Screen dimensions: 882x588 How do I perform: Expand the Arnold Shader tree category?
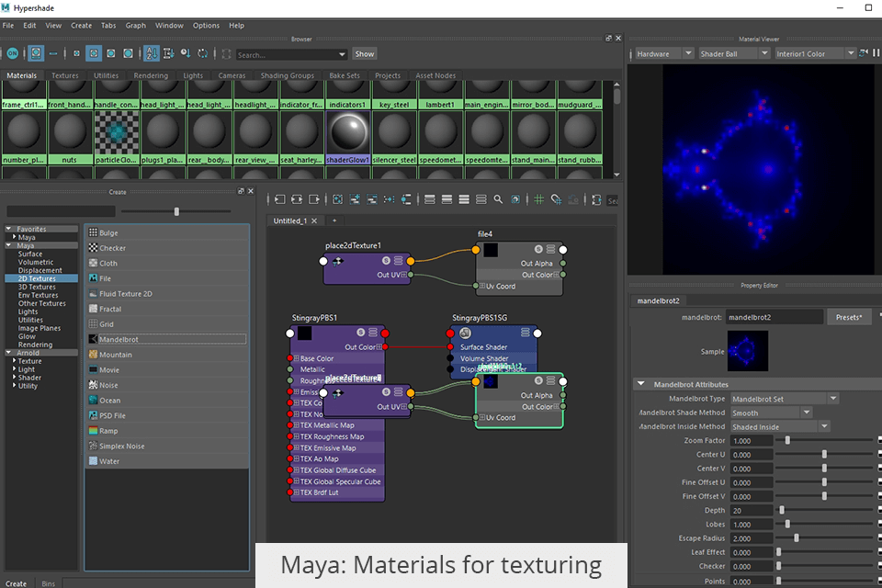[x=15, y=378]
